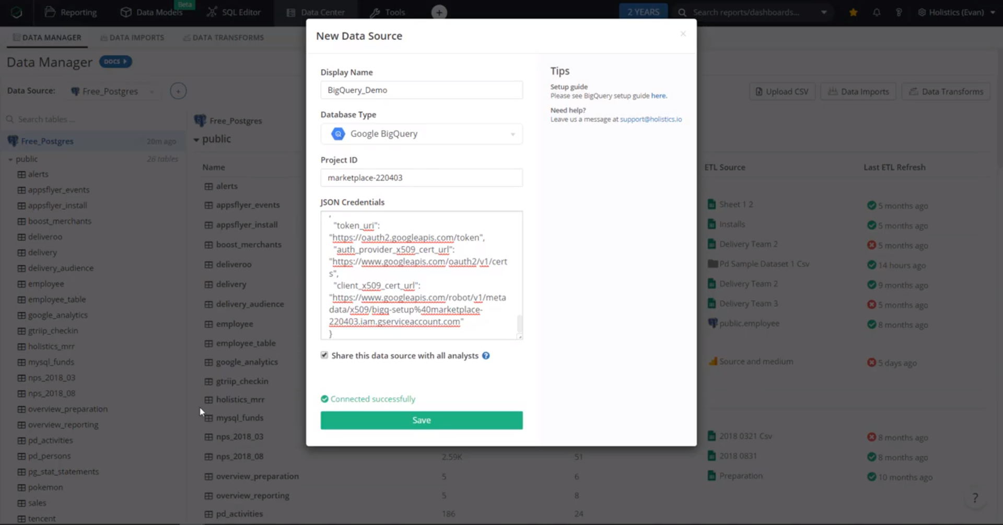
Task: Open the notifications bell icon
Action: pos(877,12)
